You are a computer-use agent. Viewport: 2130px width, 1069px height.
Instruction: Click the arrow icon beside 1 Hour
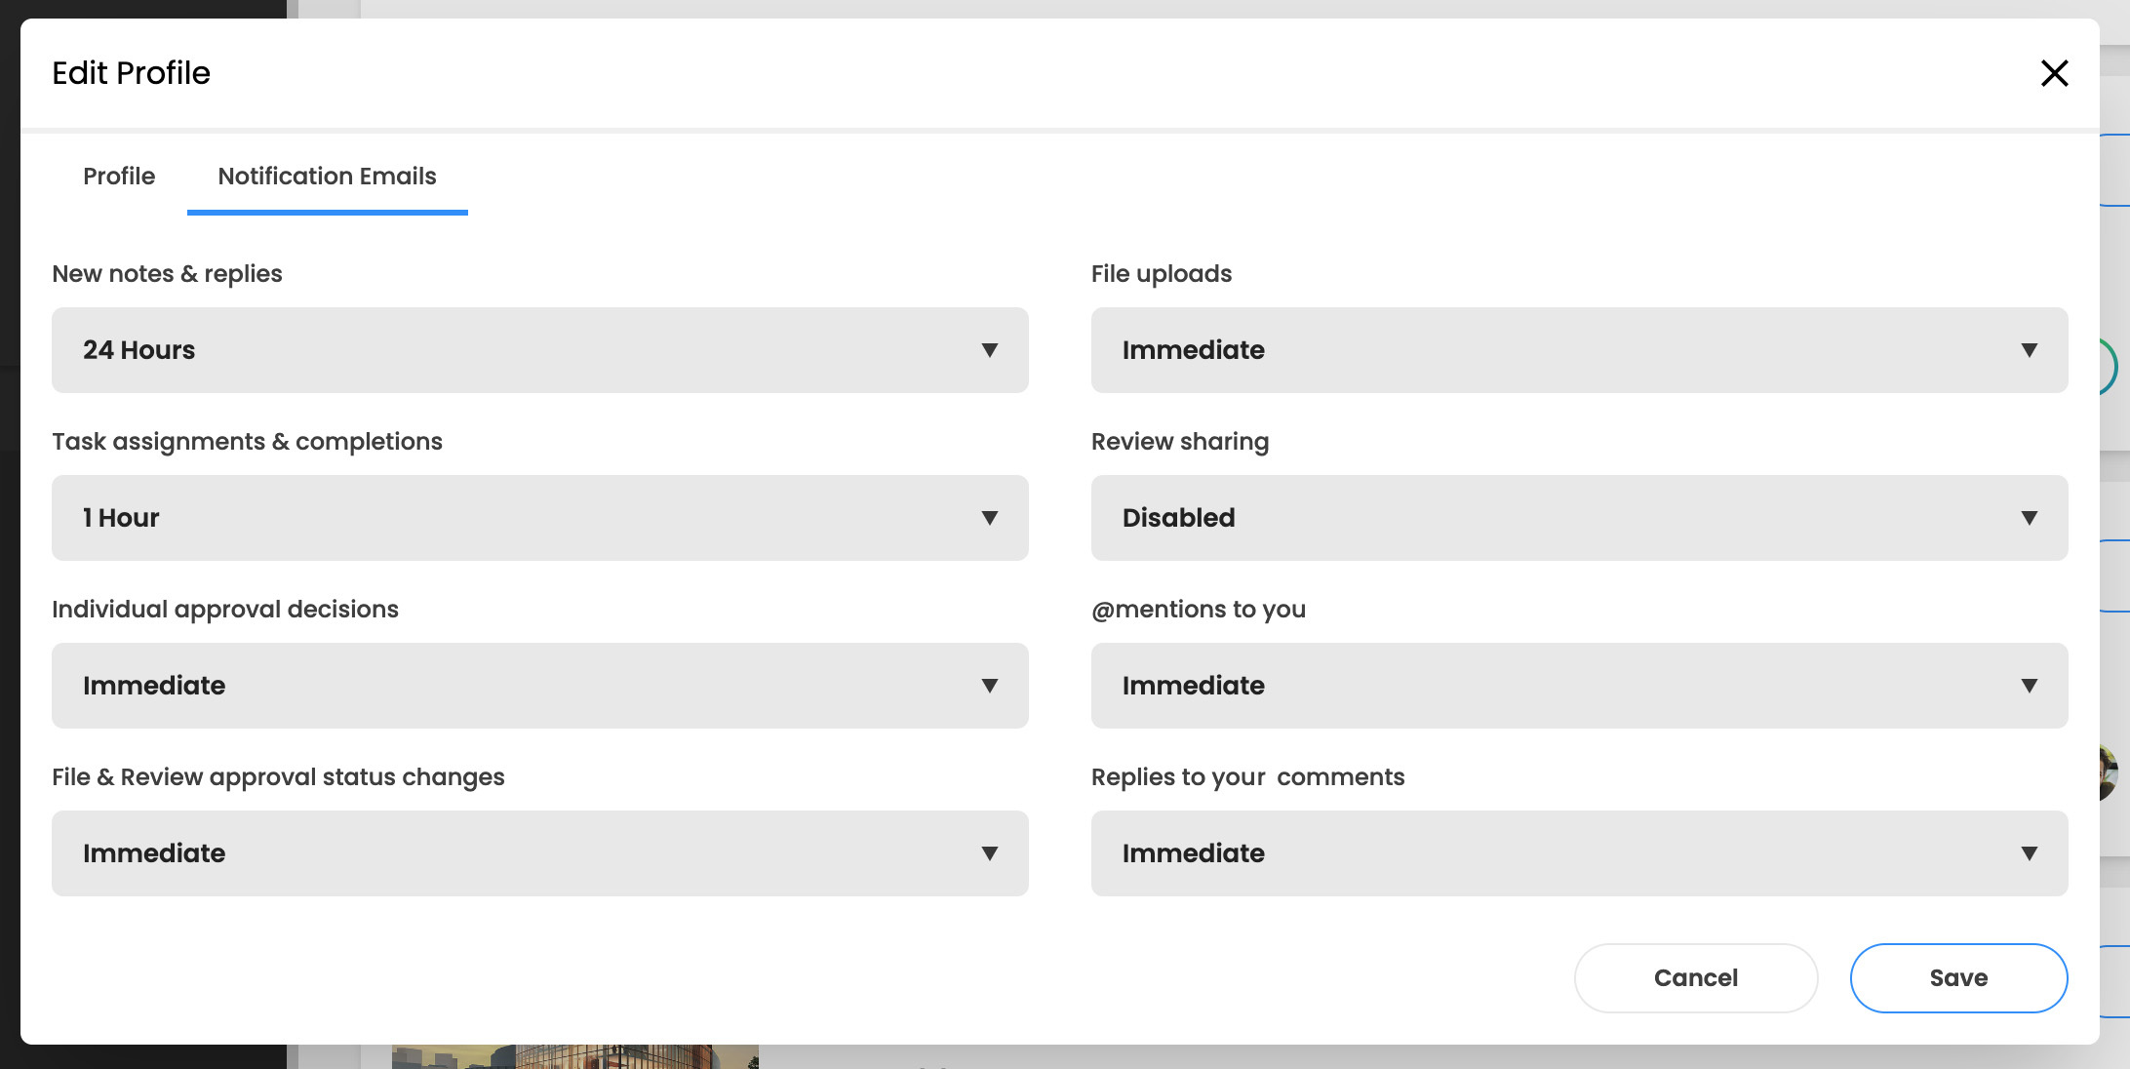coord(990,518)
